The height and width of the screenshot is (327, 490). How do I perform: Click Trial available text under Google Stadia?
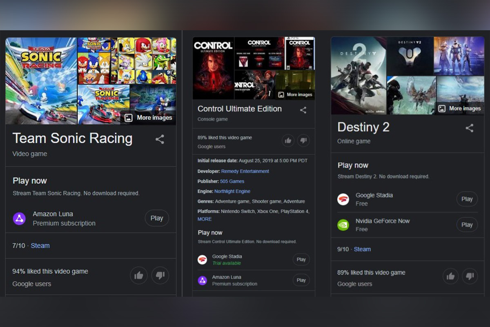(227, 263)
